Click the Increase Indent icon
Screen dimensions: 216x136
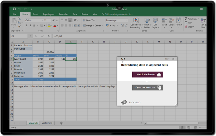tap(79, 25)
